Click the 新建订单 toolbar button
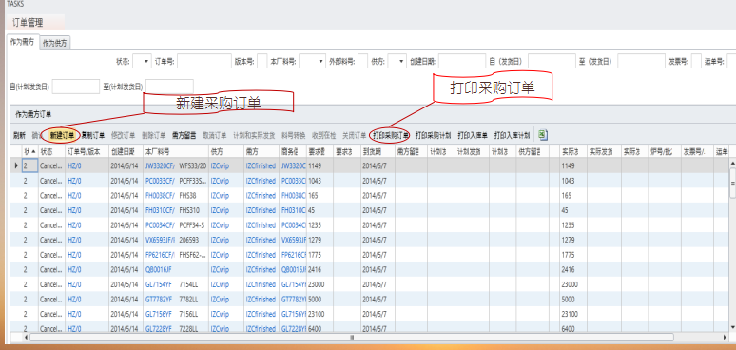Image resolution: width=736 pixels, height=350 pixels. pyautogui.click(x=62, y=136)
